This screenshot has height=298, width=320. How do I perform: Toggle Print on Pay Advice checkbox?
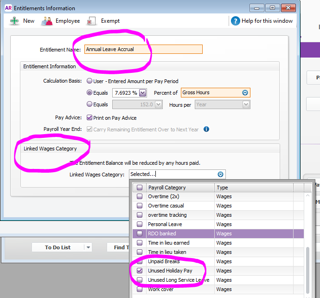click(90, 118)
